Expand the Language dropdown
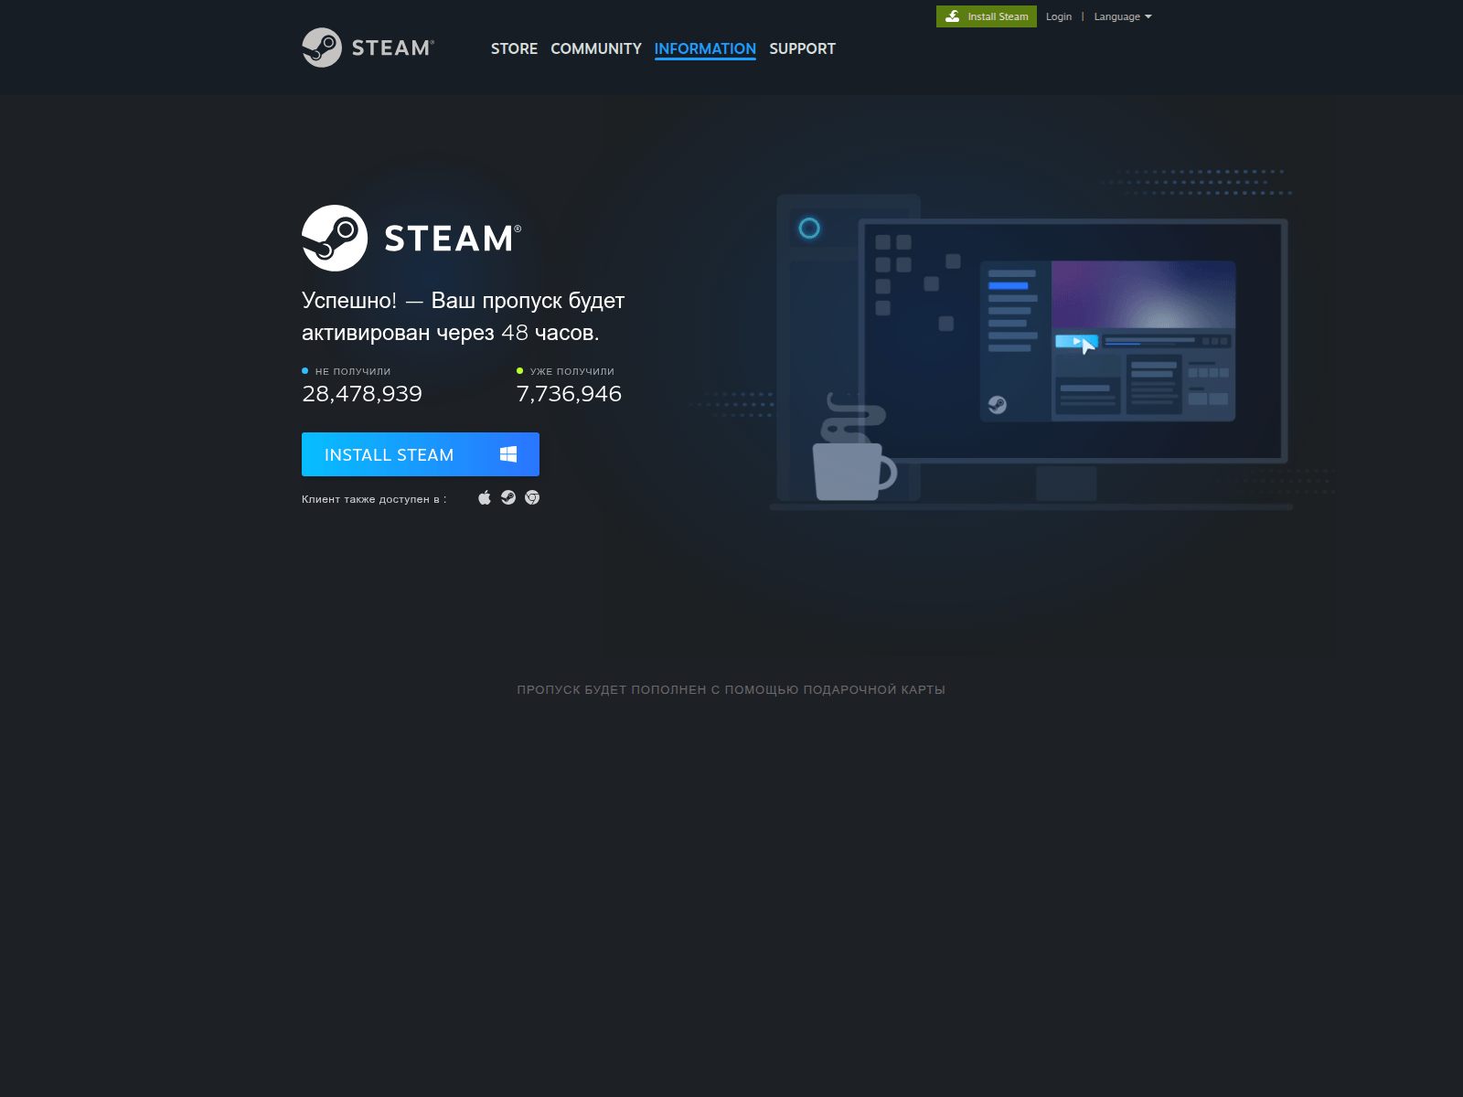The image size is (1463, 1097). 1123,16
